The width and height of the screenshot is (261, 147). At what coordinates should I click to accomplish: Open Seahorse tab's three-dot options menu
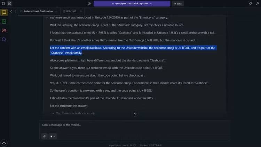(x=56, y=11)
